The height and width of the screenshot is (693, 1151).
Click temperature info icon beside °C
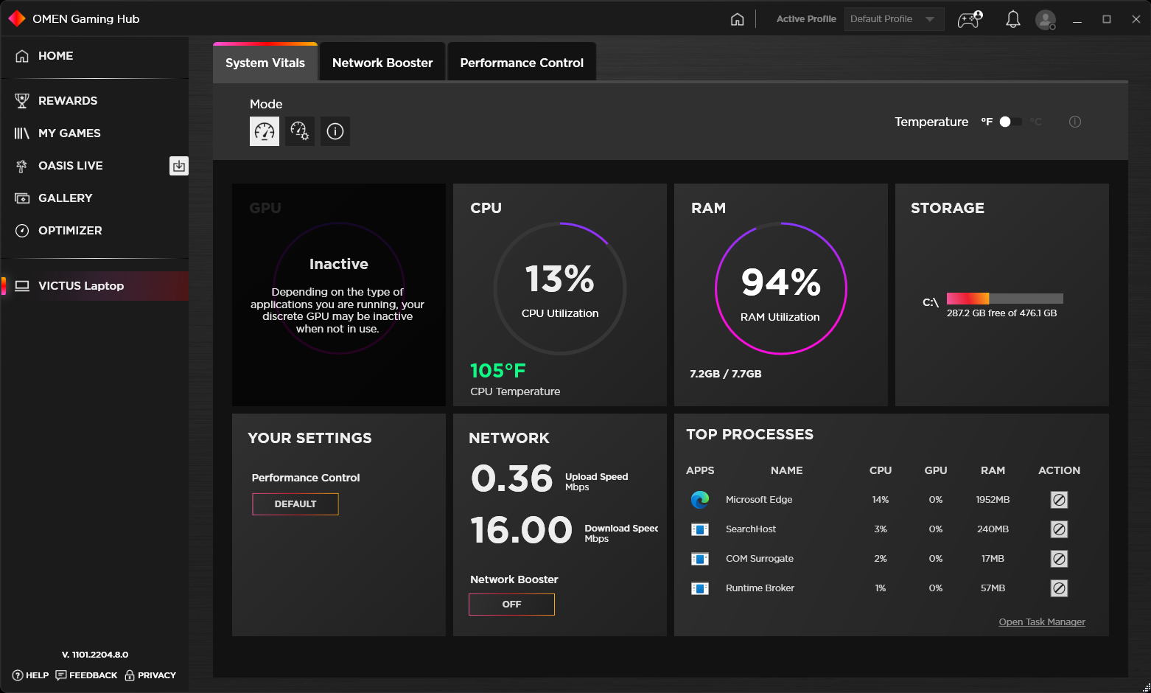(x=1075, y=122)
